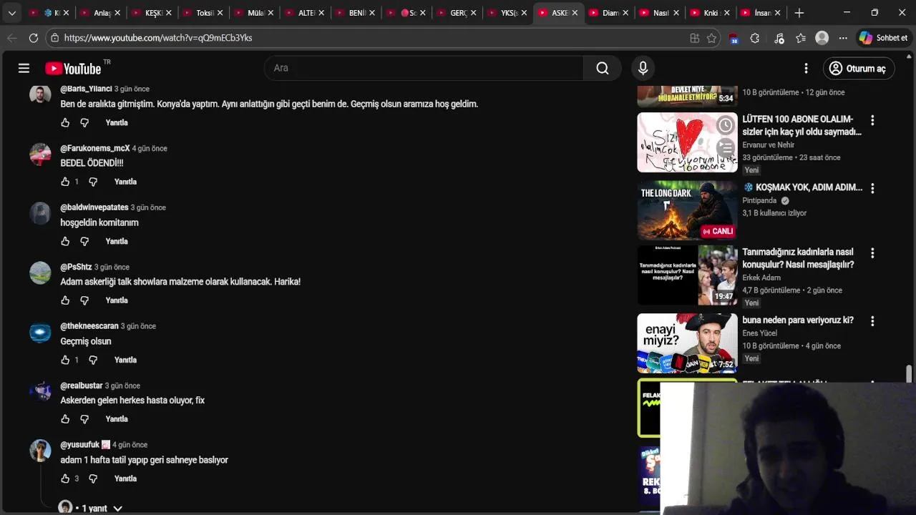Viewport: 916px width, 515px height.
Task: Dislike the BEDEL ÖDENDİ!!! comment
Action: click(93, 182)
